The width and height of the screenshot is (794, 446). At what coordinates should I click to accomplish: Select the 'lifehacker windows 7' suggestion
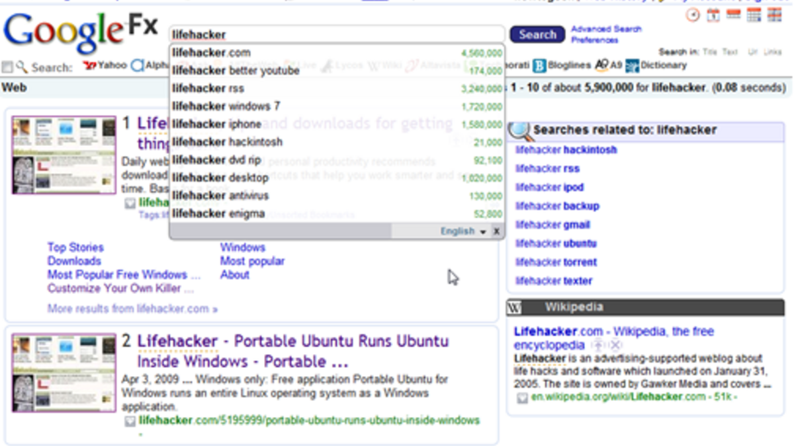[x=226, y=106]
